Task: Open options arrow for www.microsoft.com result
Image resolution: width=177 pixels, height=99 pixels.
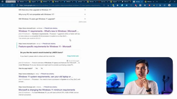Action: (42, 44)
